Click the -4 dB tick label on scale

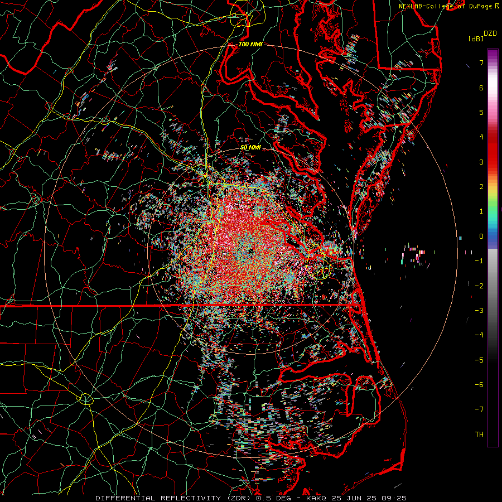click(479, 335)
